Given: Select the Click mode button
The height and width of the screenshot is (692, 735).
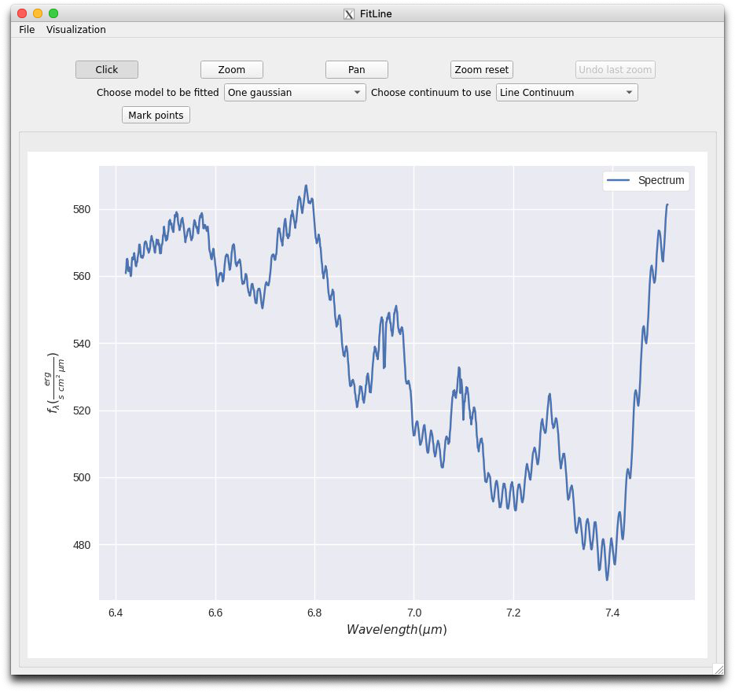Looking at the screenshot, I should pyautogui.click(x=106, y=69).
